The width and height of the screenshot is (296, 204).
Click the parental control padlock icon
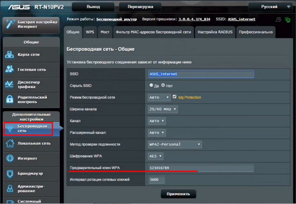(x=10, y=100)
